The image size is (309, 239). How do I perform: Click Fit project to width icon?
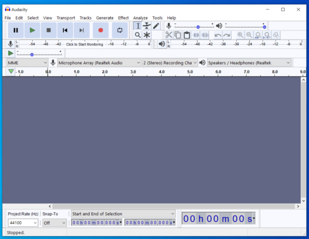click(x=267, y=35)
